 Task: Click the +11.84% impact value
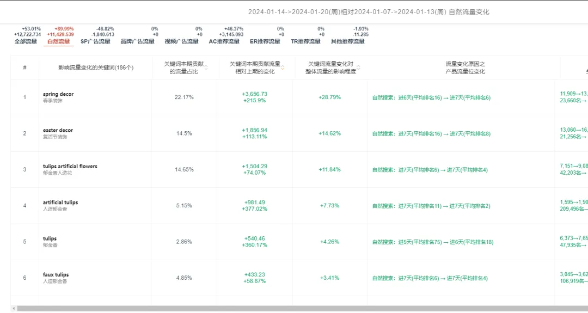tap(329, 169)
